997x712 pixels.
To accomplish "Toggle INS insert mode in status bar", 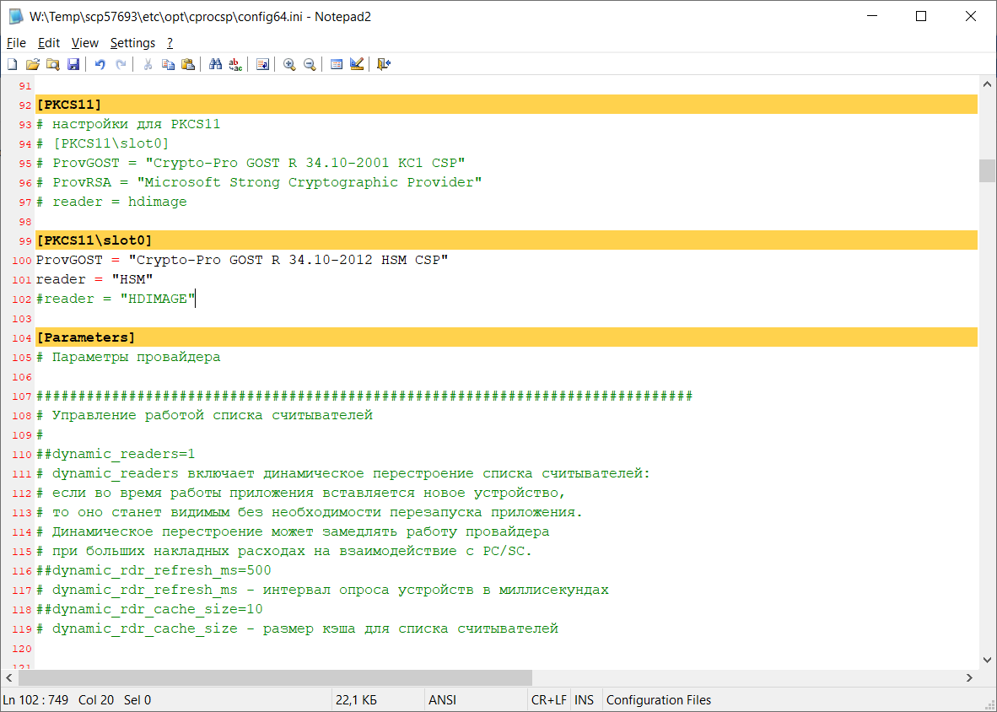I will (x=584, y=700).
